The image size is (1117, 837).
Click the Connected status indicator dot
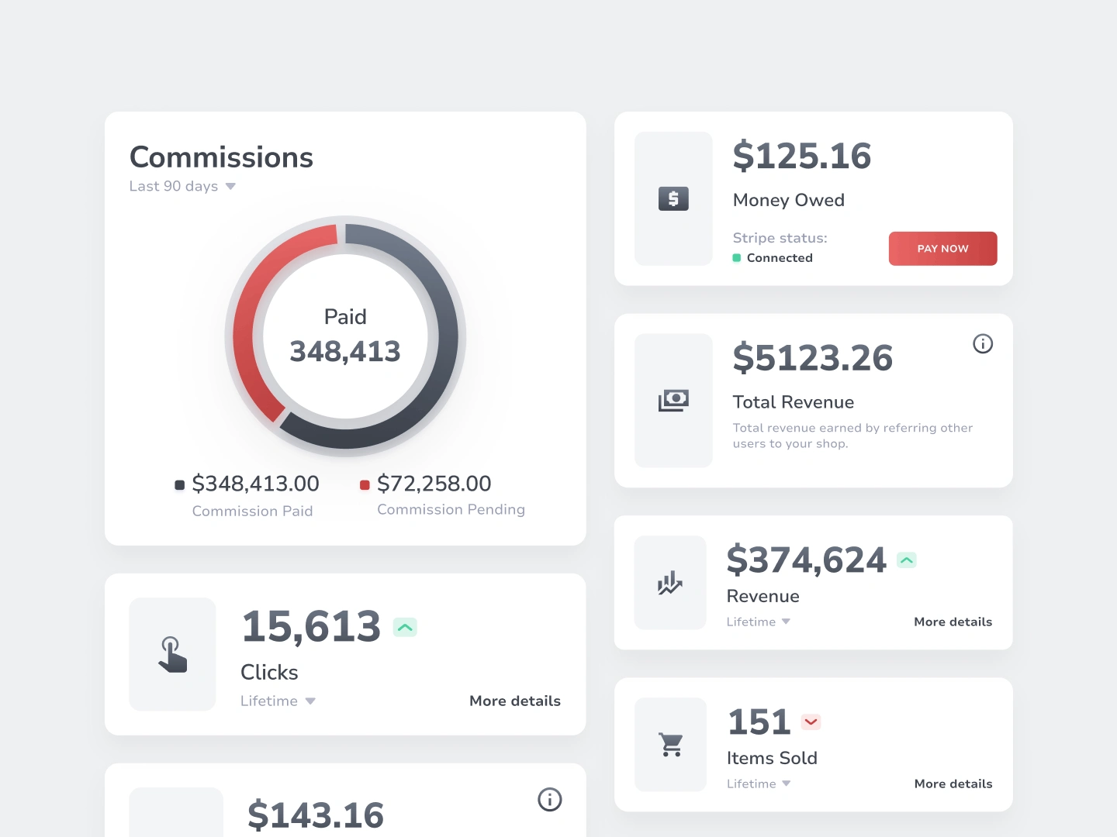coord(738,257)
